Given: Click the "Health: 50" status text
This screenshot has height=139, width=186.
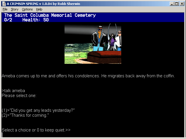Looking at the screenshot, I should coord(35,20).
